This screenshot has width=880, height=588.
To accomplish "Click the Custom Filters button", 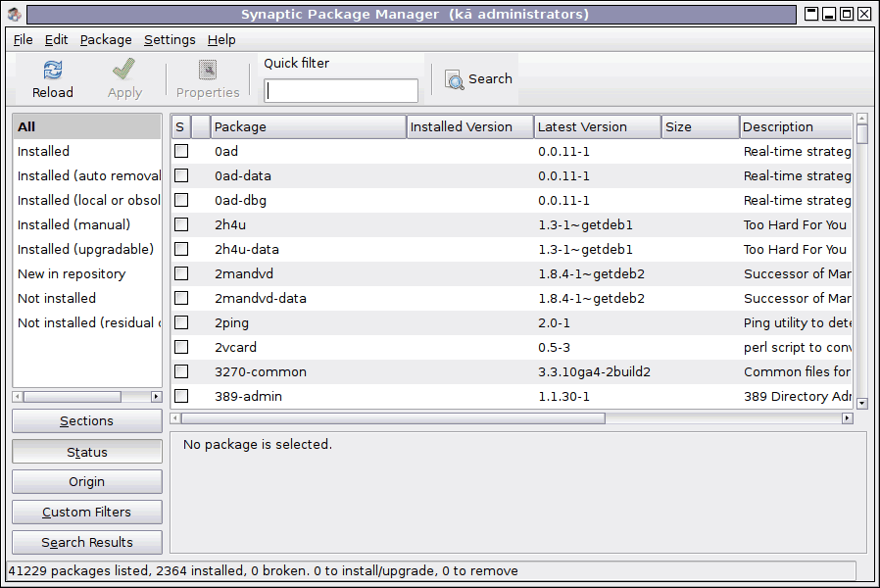I will click(x=87, y=512).
